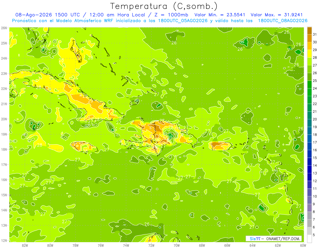Click the legend band between 23 and 24

(x=309, y=92)
